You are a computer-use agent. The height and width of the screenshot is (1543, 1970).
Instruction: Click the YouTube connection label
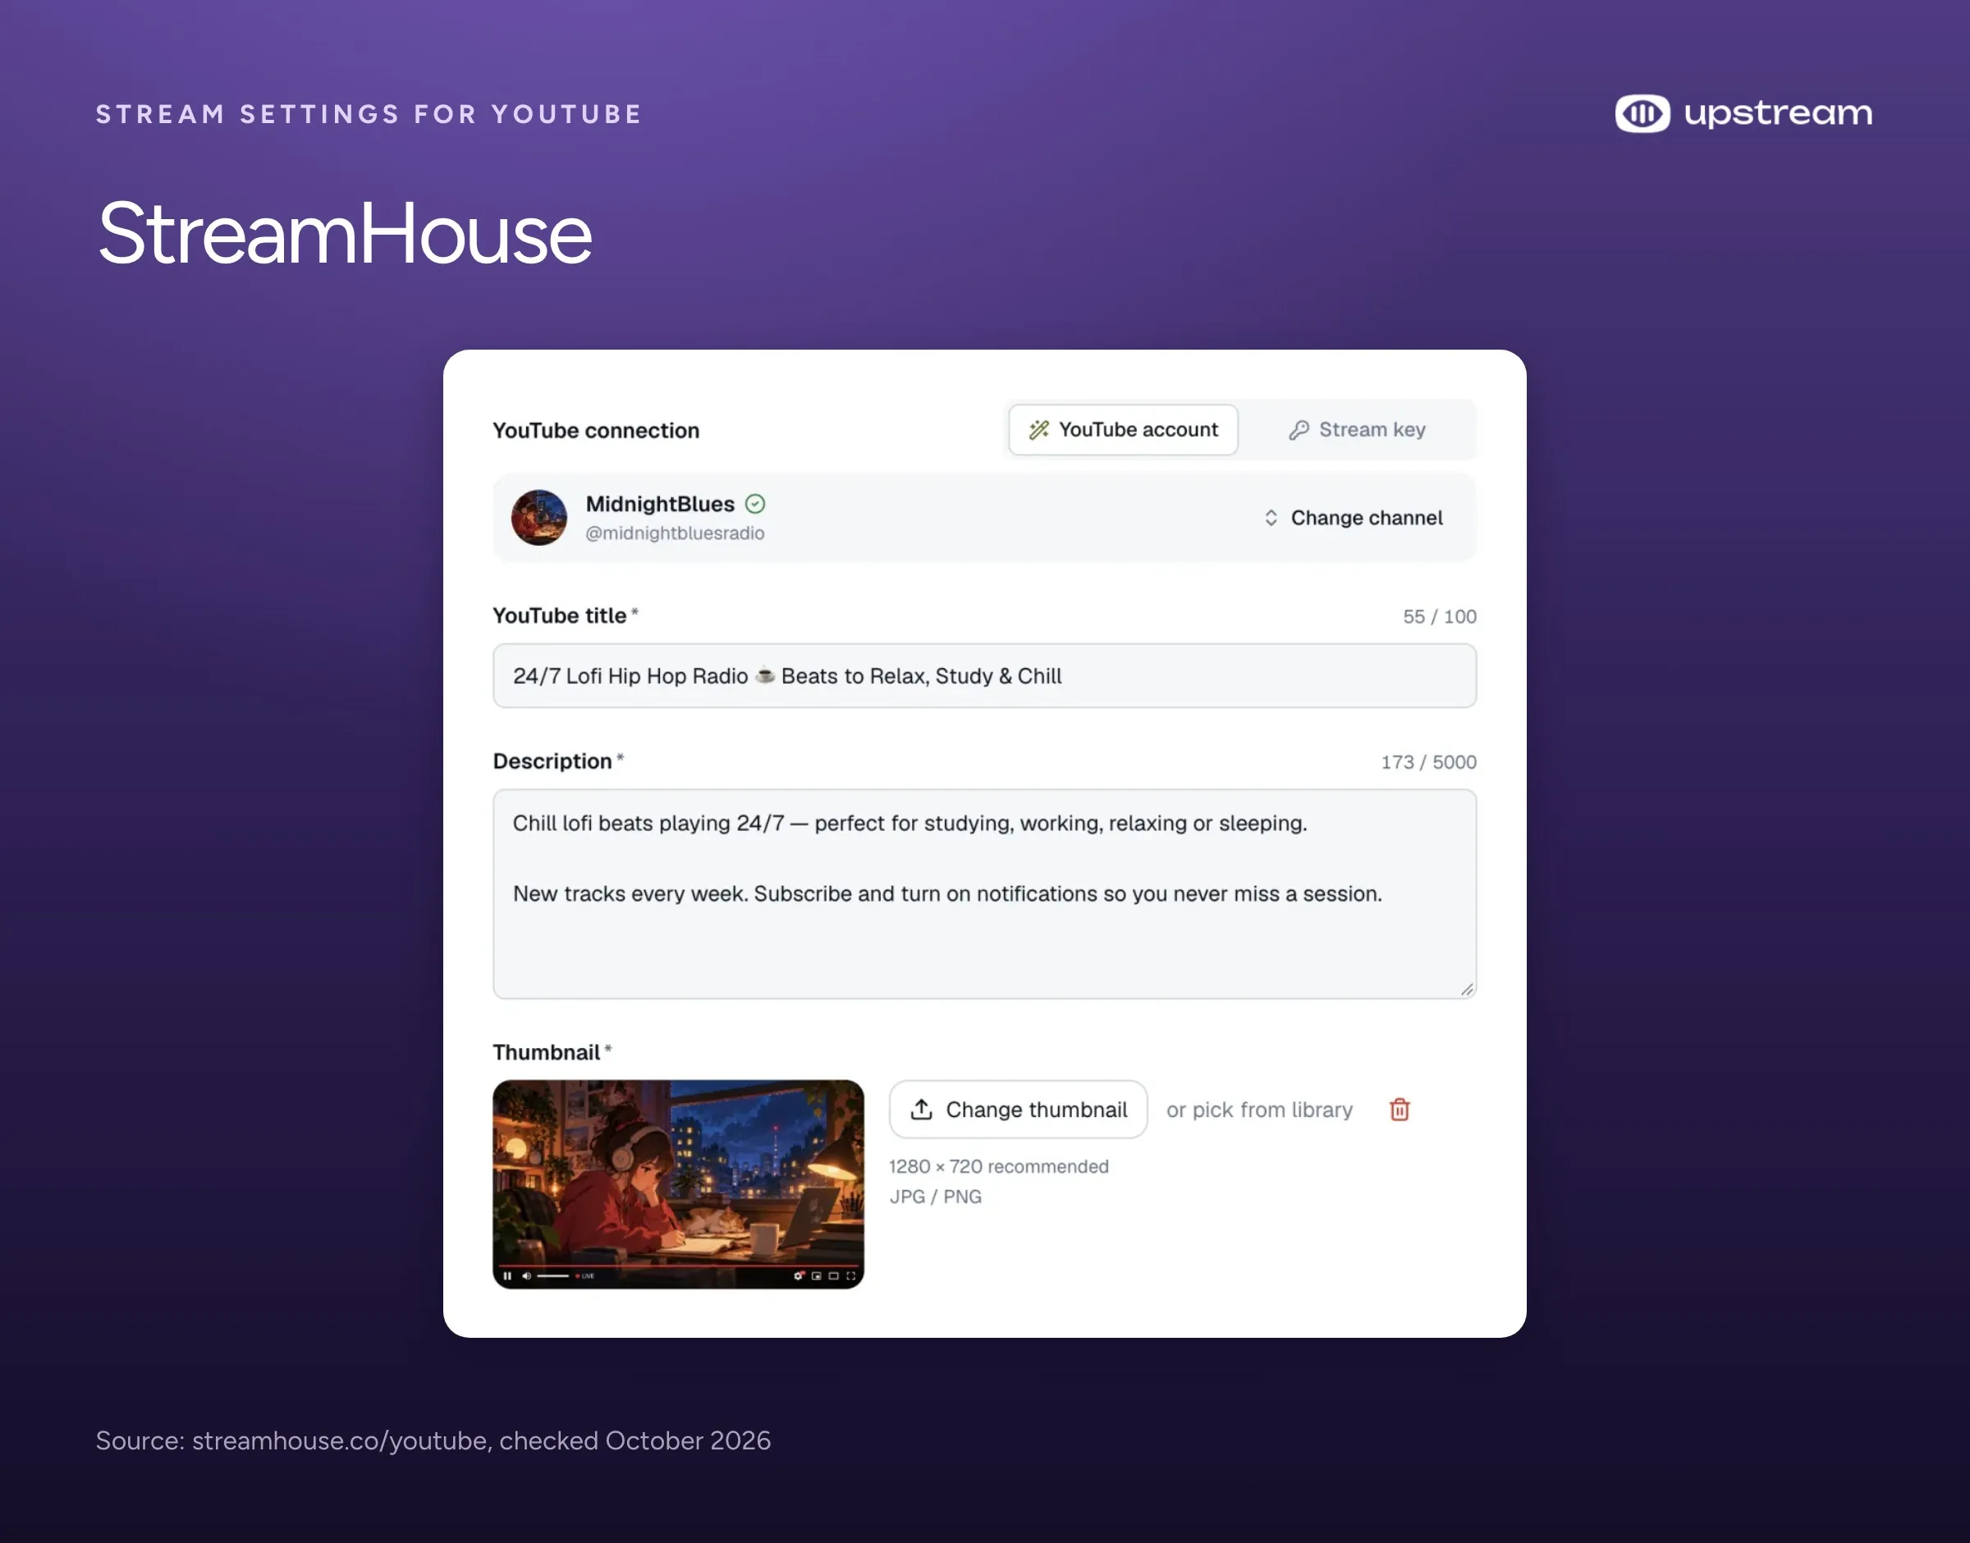[x=595, y=430]
